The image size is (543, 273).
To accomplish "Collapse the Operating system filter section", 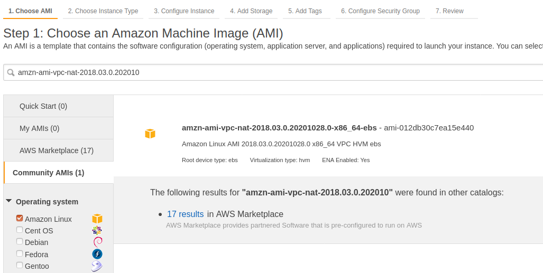I will point(9,201).
